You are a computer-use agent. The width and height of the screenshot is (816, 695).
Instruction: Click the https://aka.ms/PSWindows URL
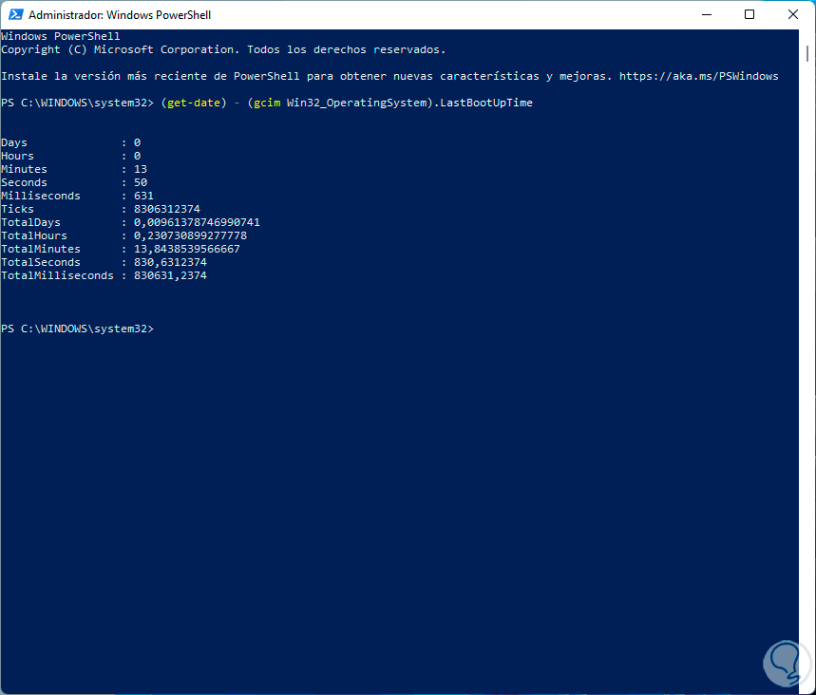[698, 76]
